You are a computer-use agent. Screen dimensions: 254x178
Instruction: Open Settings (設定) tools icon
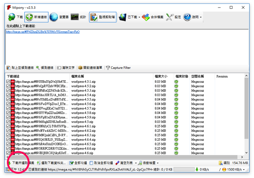(x=169, y=17)
